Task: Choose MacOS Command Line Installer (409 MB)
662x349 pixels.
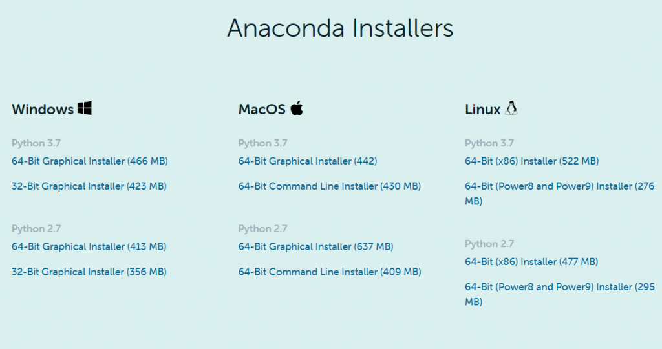Action: [x=330, y=272]
